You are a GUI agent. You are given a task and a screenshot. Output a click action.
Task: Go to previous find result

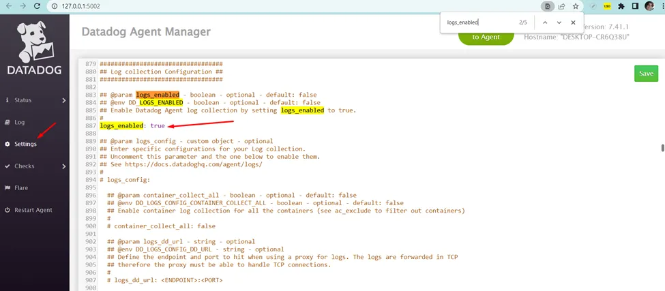point(545,22)
